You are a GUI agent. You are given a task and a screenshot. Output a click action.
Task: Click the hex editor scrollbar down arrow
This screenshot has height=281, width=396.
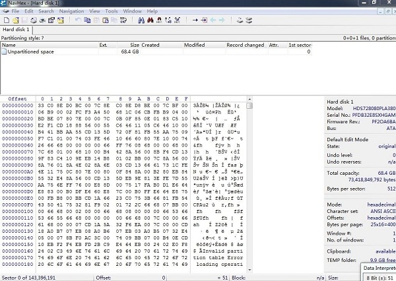pos(249,270)
